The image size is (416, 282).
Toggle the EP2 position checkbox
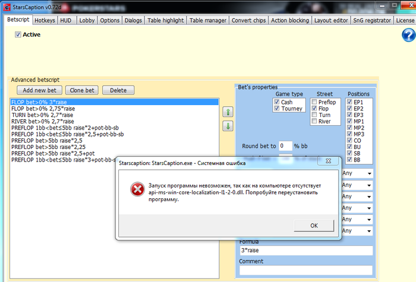(x=349, y=108)
